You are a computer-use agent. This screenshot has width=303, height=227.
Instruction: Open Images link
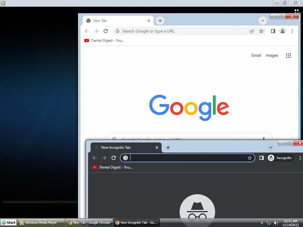[x=272, y=55]
